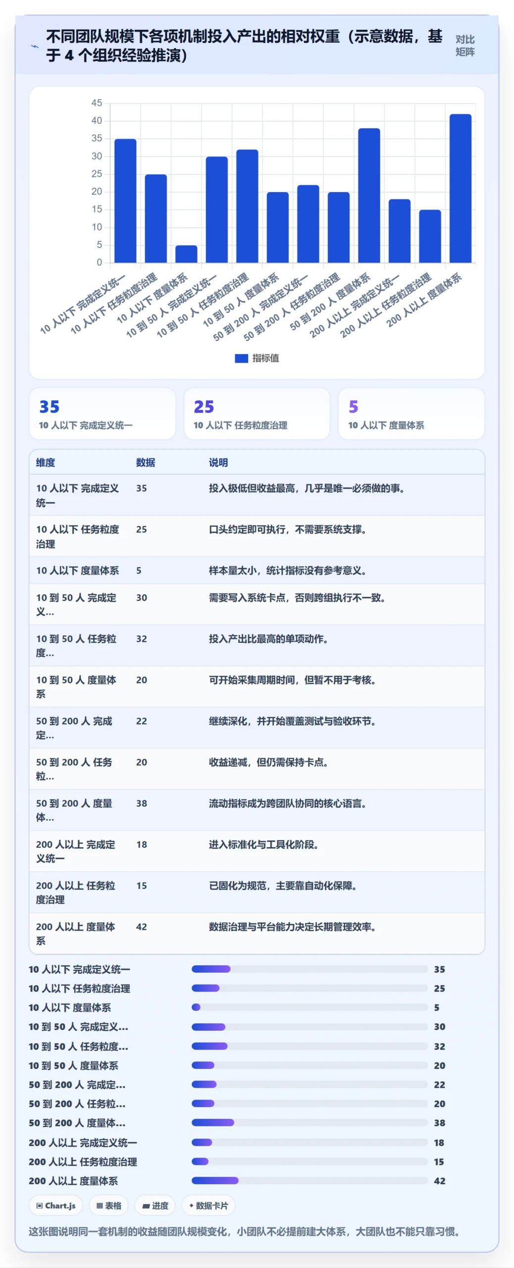
Task: Click the progress bar for 10 人以下 完成定义统一
Action: 309,969
